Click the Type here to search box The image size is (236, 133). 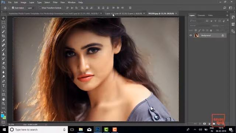click(38, 130)
